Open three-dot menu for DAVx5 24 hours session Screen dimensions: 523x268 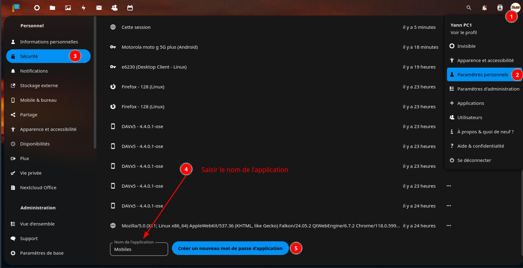(x=449, y=206)
